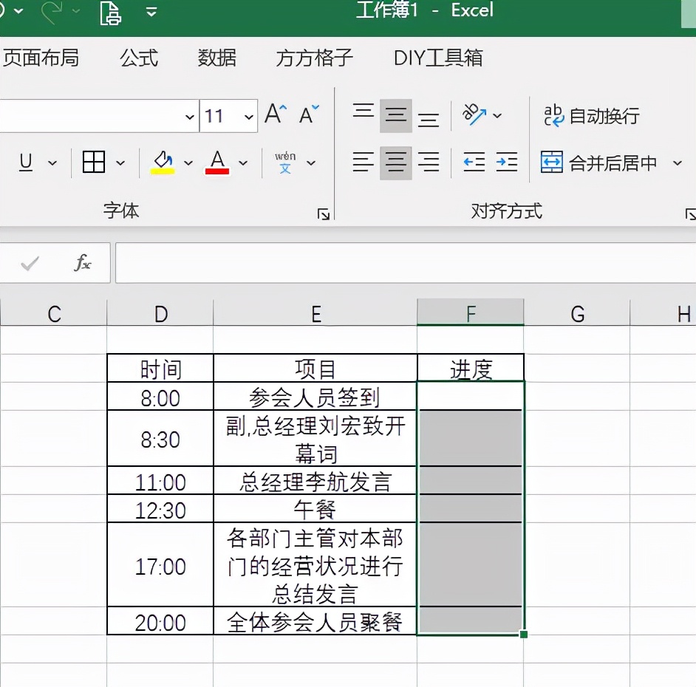This screenshot has width=696, height=687.
Task: Open the 字体 dialog launcher
Action: tap(323, 214)
